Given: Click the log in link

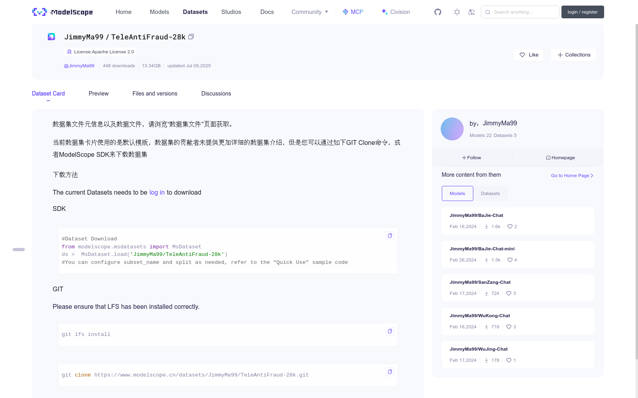Looking at the screenshot, I should pyautogui.click(x=157, y=192).
